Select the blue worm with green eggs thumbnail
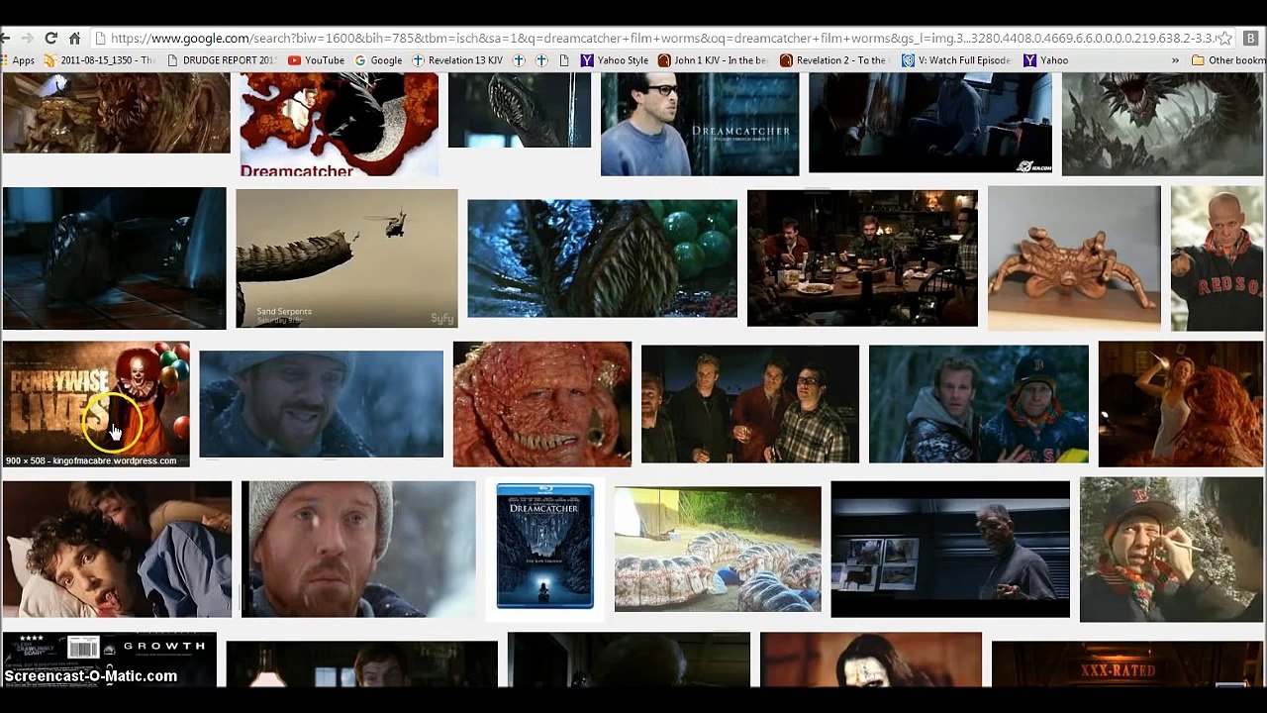 [x=602, y=258]
